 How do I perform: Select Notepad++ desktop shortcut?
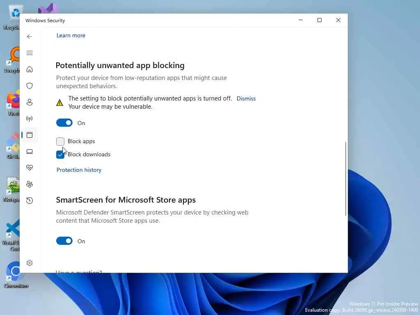pos(11,189)
